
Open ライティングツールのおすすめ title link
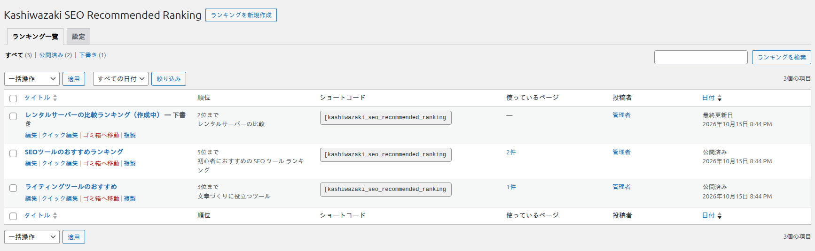(x=71, y=187)
